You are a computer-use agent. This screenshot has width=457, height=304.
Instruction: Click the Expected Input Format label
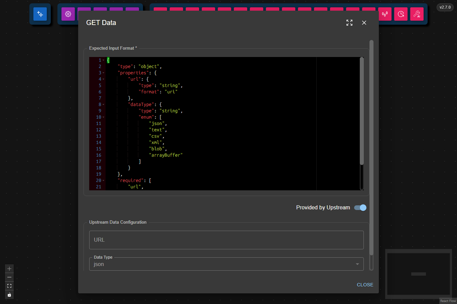tap(113, 48)
